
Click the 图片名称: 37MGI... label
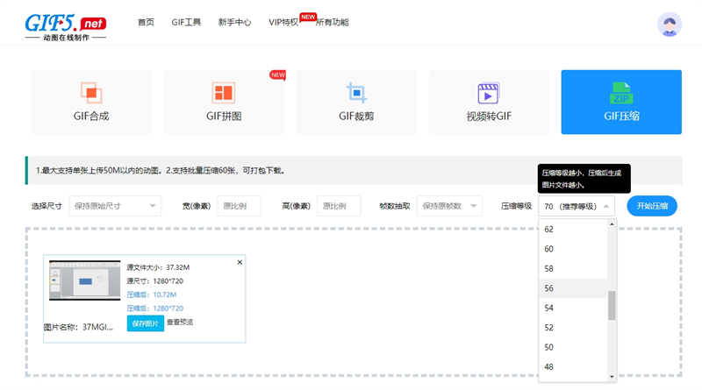[x=78, y=328]
